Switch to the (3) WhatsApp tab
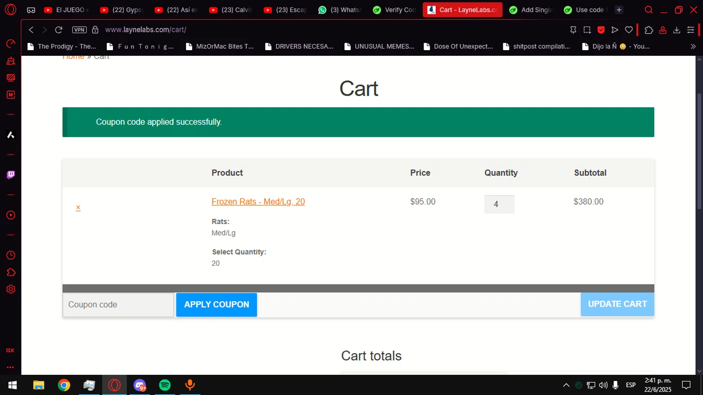Image resolution: width=703 pixels, height=395 pixels. tap(339, 10)
